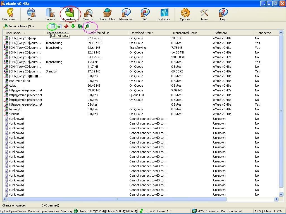
Task: Open the Servers window
Action: coord(50,14)
